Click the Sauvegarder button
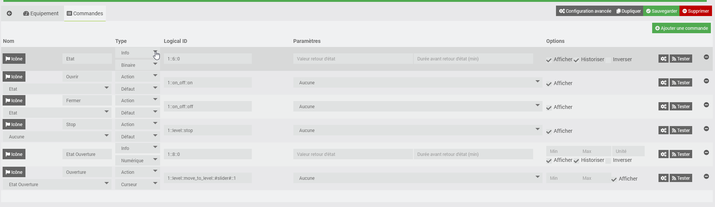 [x=661, y=11]
